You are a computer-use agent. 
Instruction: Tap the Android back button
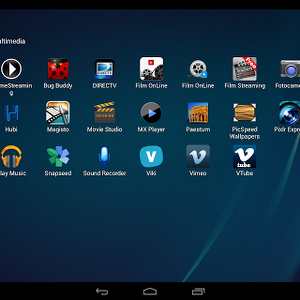pyautogui.click(x=102, y=292)
